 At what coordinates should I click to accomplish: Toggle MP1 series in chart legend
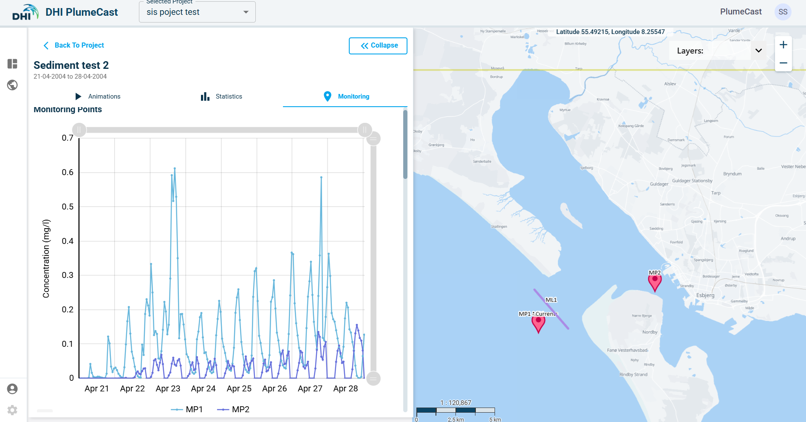tap(187, 409)
